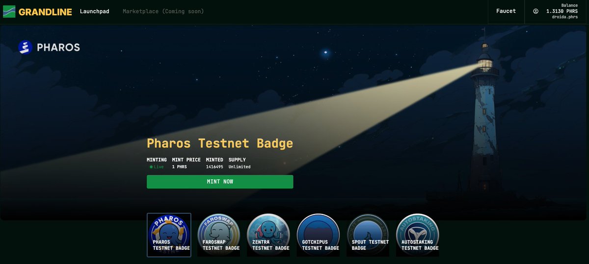Click the PHAROS wordmark text
Screen dimensions: 589x264
pos(58,48)
